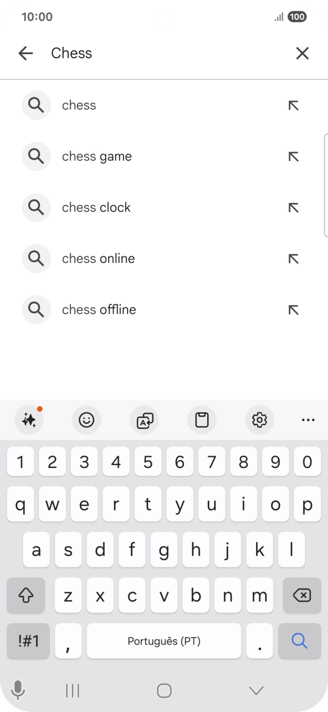Insert 'chess offline' using its diagonal arrow
This screenshot has width=328, height=712.
pyautogui.click(x=294, y=310)
